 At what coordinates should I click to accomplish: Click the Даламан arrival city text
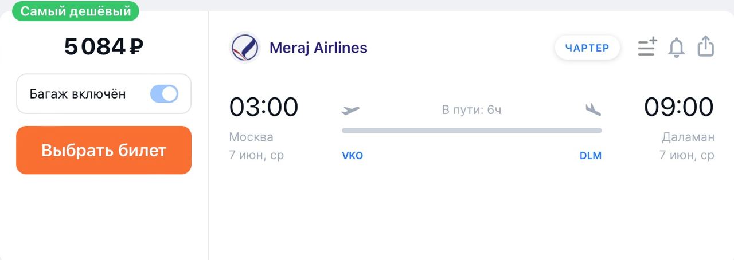coord(688,137)
